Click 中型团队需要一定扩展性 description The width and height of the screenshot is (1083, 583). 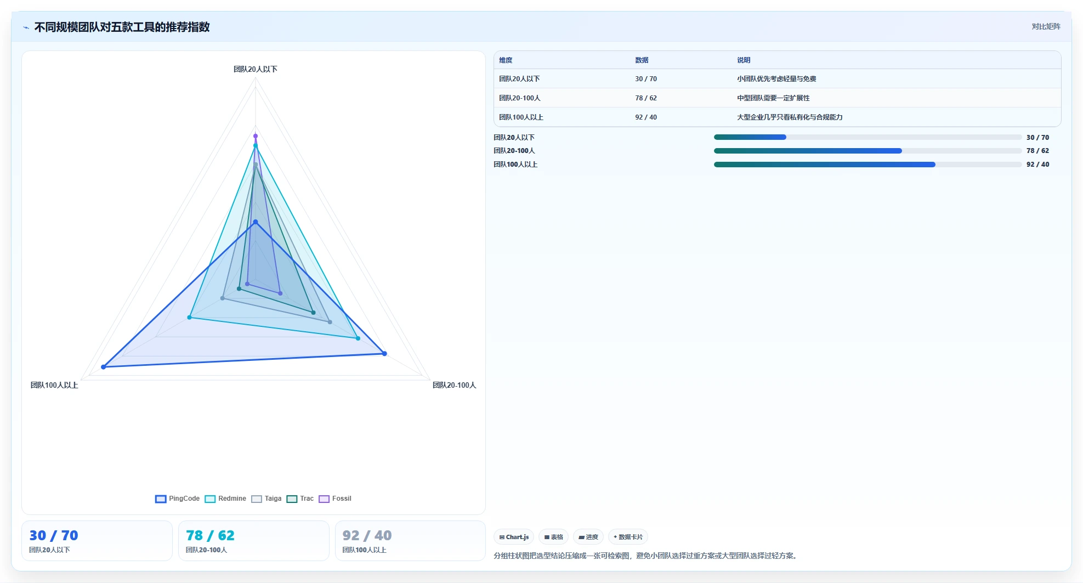[x=773, y=98]
